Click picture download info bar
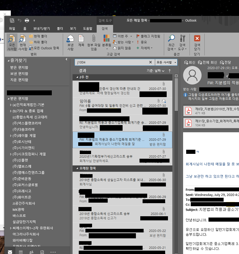 [x=211, y=97]
